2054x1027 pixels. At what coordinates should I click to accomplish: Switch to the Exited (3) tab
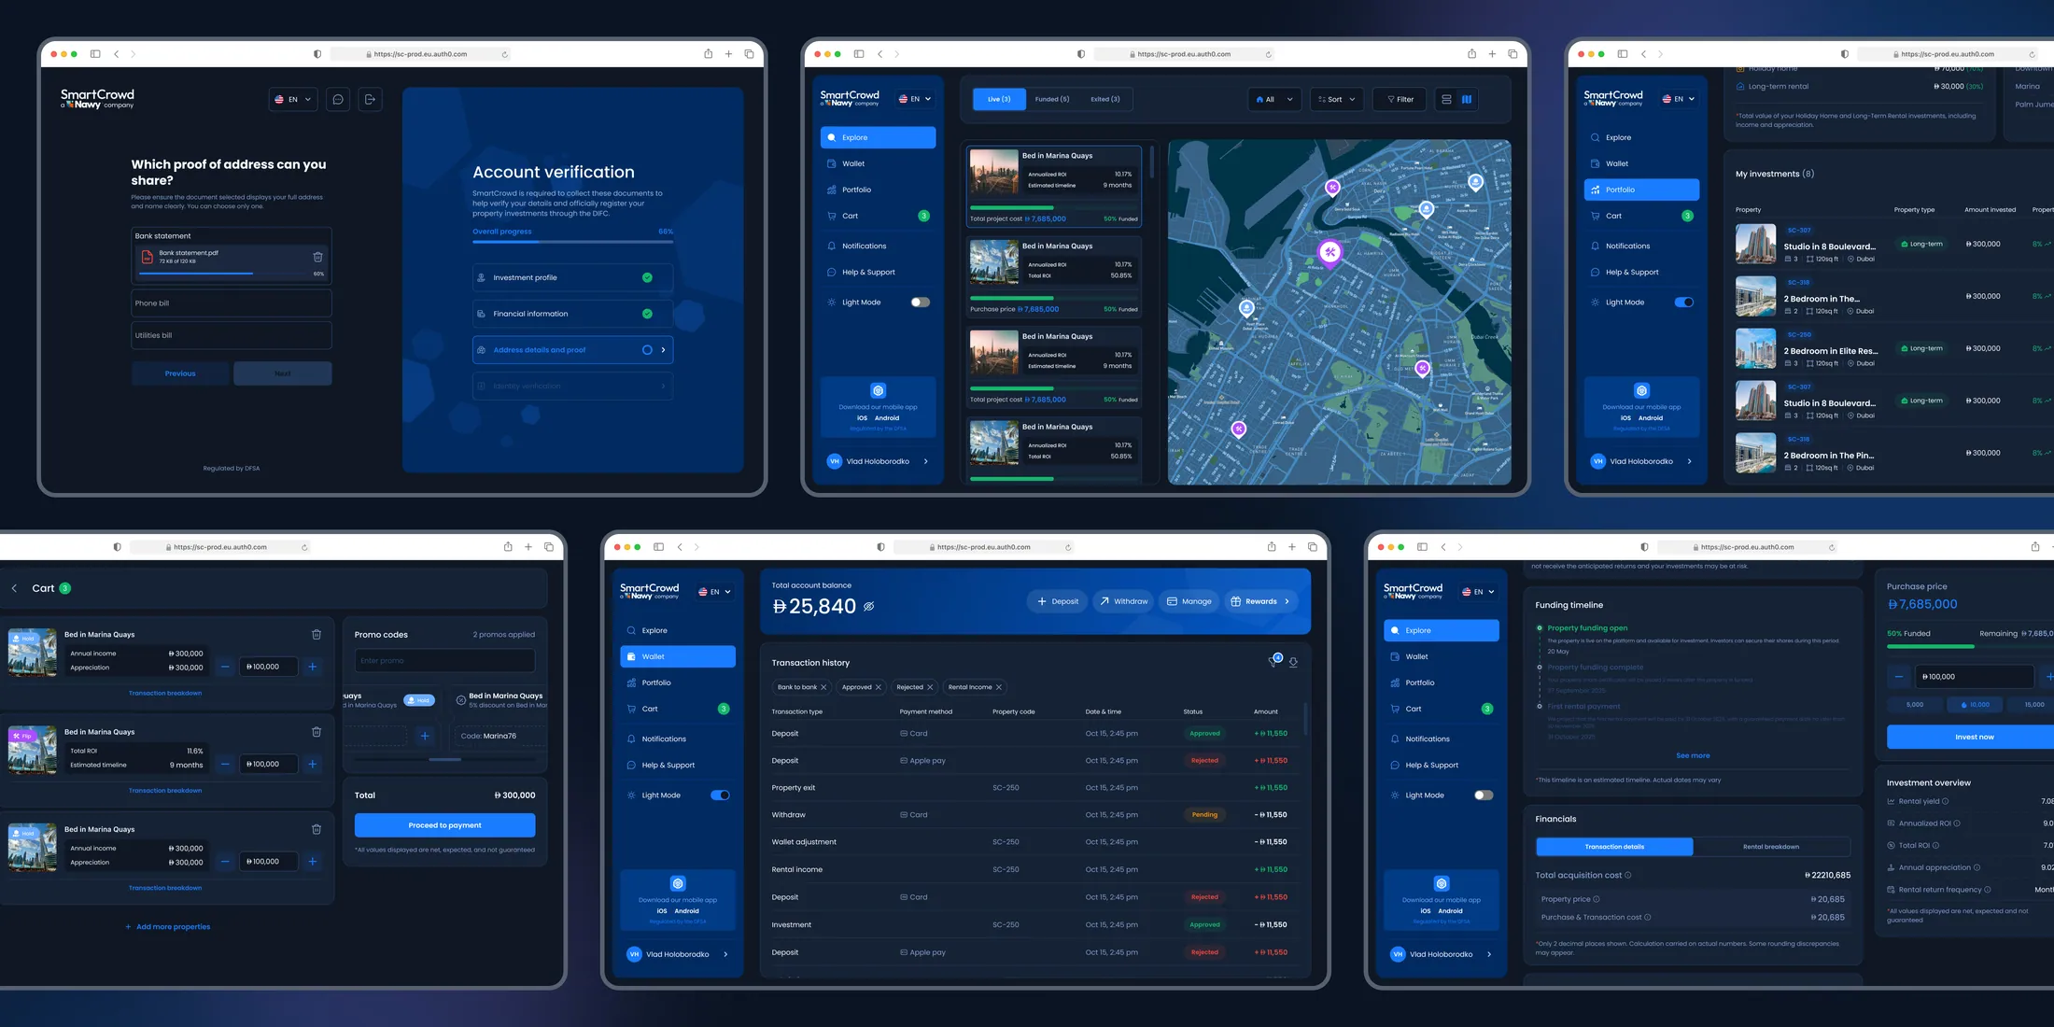tap(1105, 99)
